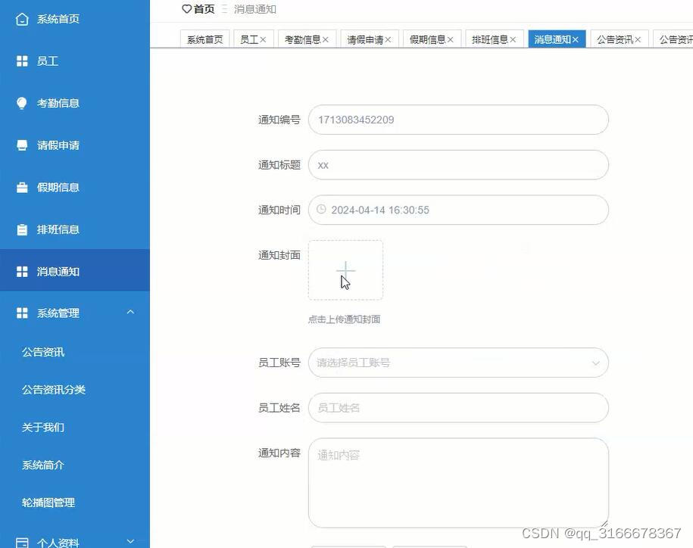Click the plus icon to upload 通知封面

point(345,270)
